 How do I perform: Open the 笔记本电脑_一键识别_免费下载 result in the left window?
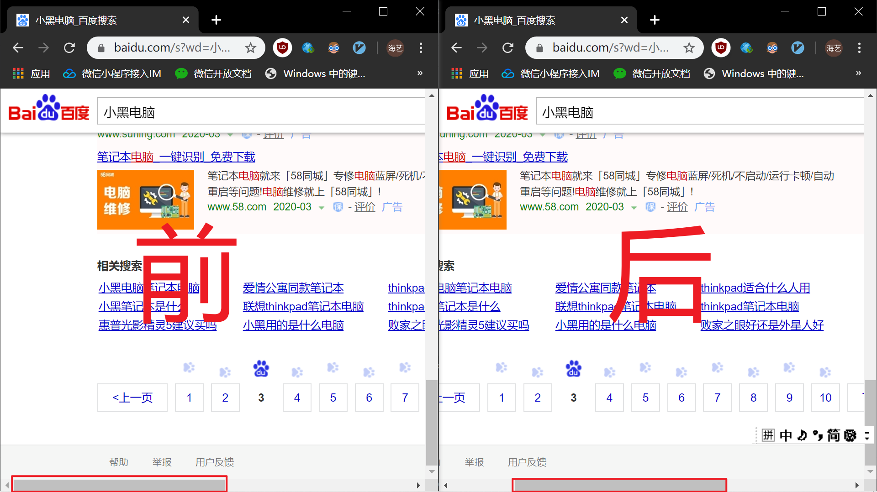tap(176, 157)
